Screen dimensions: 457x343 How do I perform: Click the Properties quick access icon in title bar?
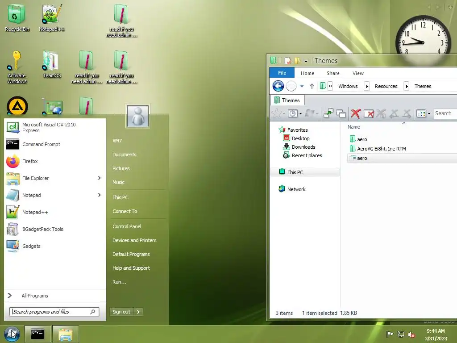coord(288,61)
